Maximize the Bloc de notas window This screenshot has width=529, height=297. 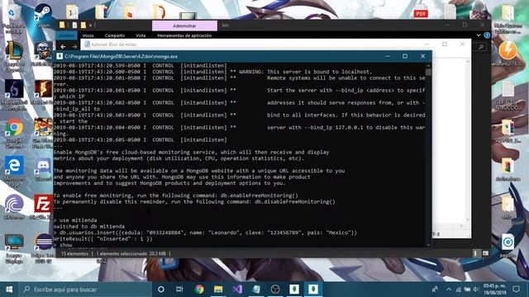445,44
